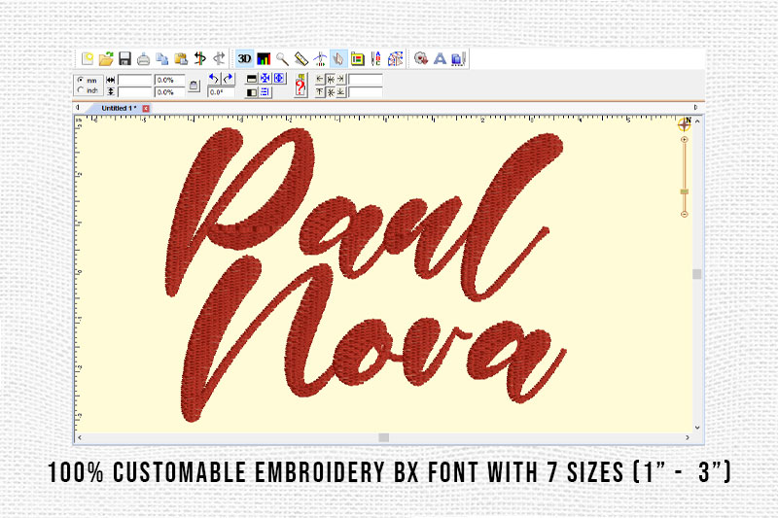
Task: Click the width percentage field
Action: click(169, 81)
